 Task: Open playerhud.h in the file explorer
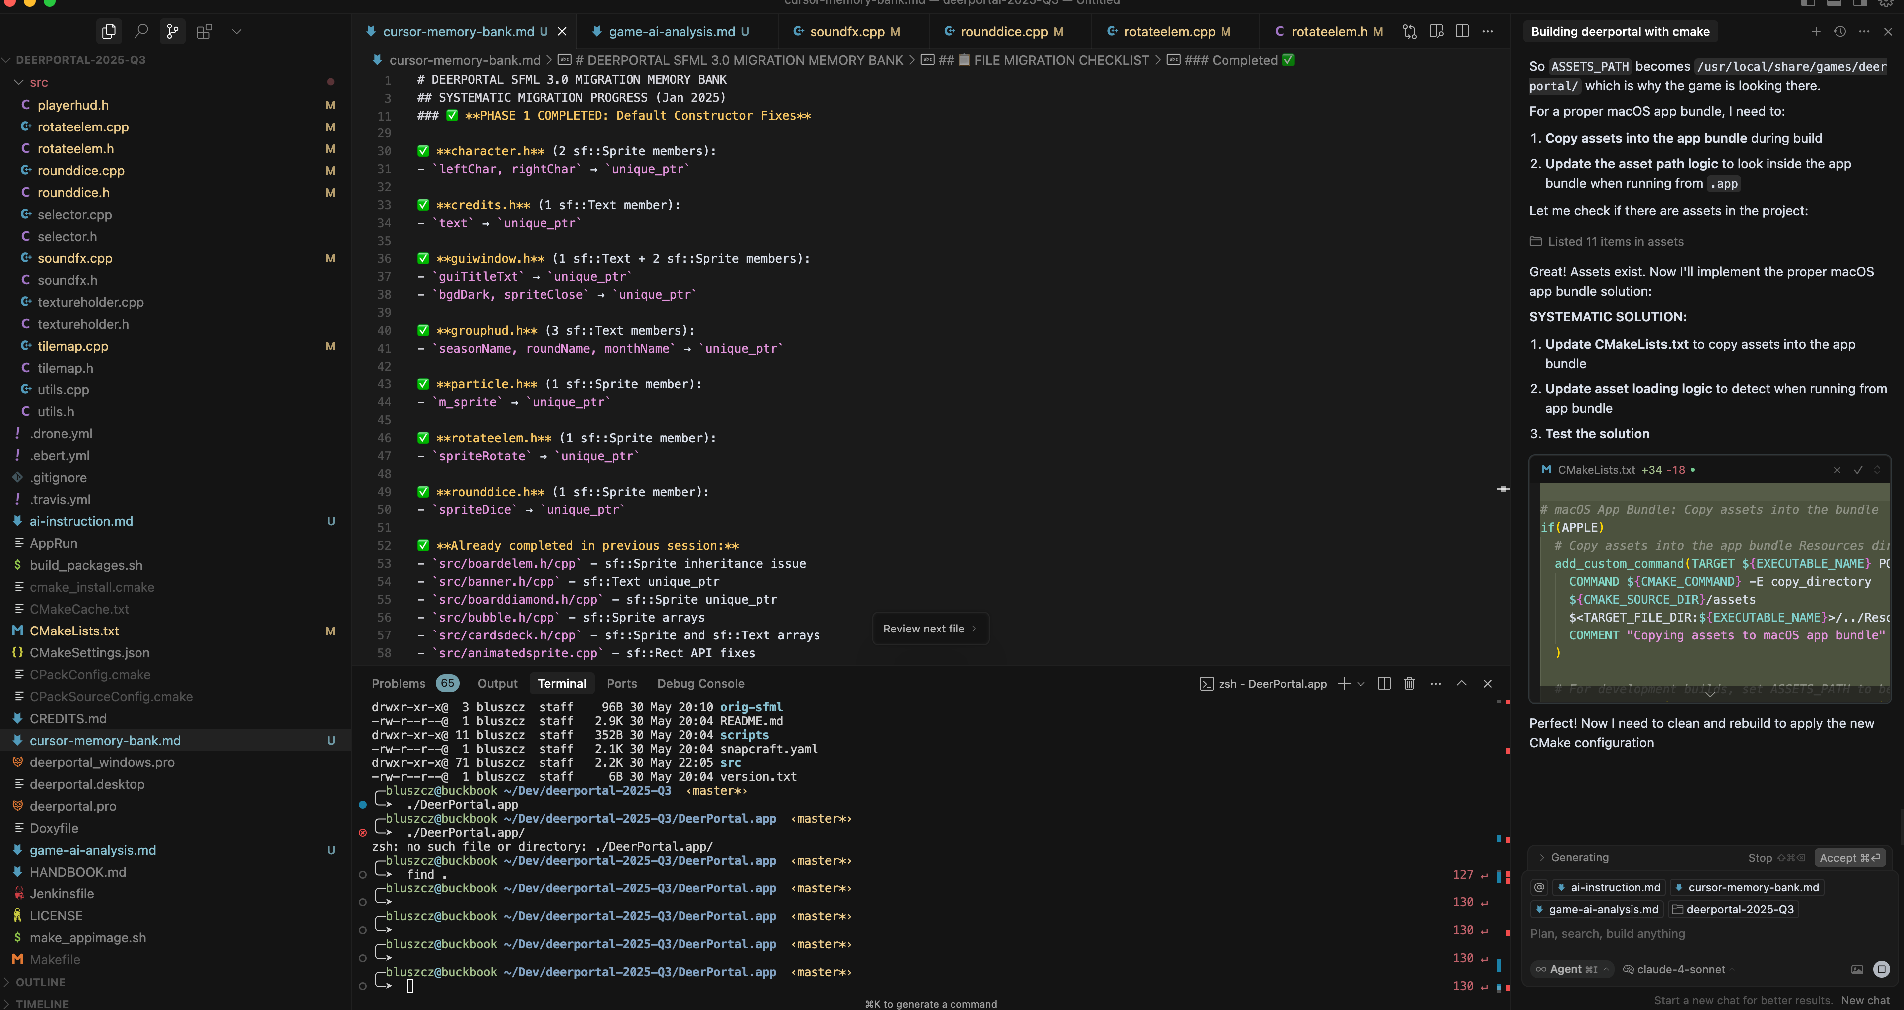pos(175,105)
